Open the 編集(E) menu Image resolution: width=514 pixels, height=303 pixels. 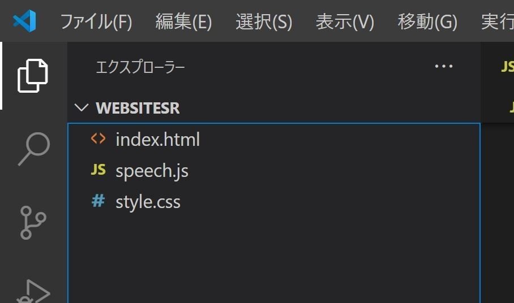click(183, 22)
